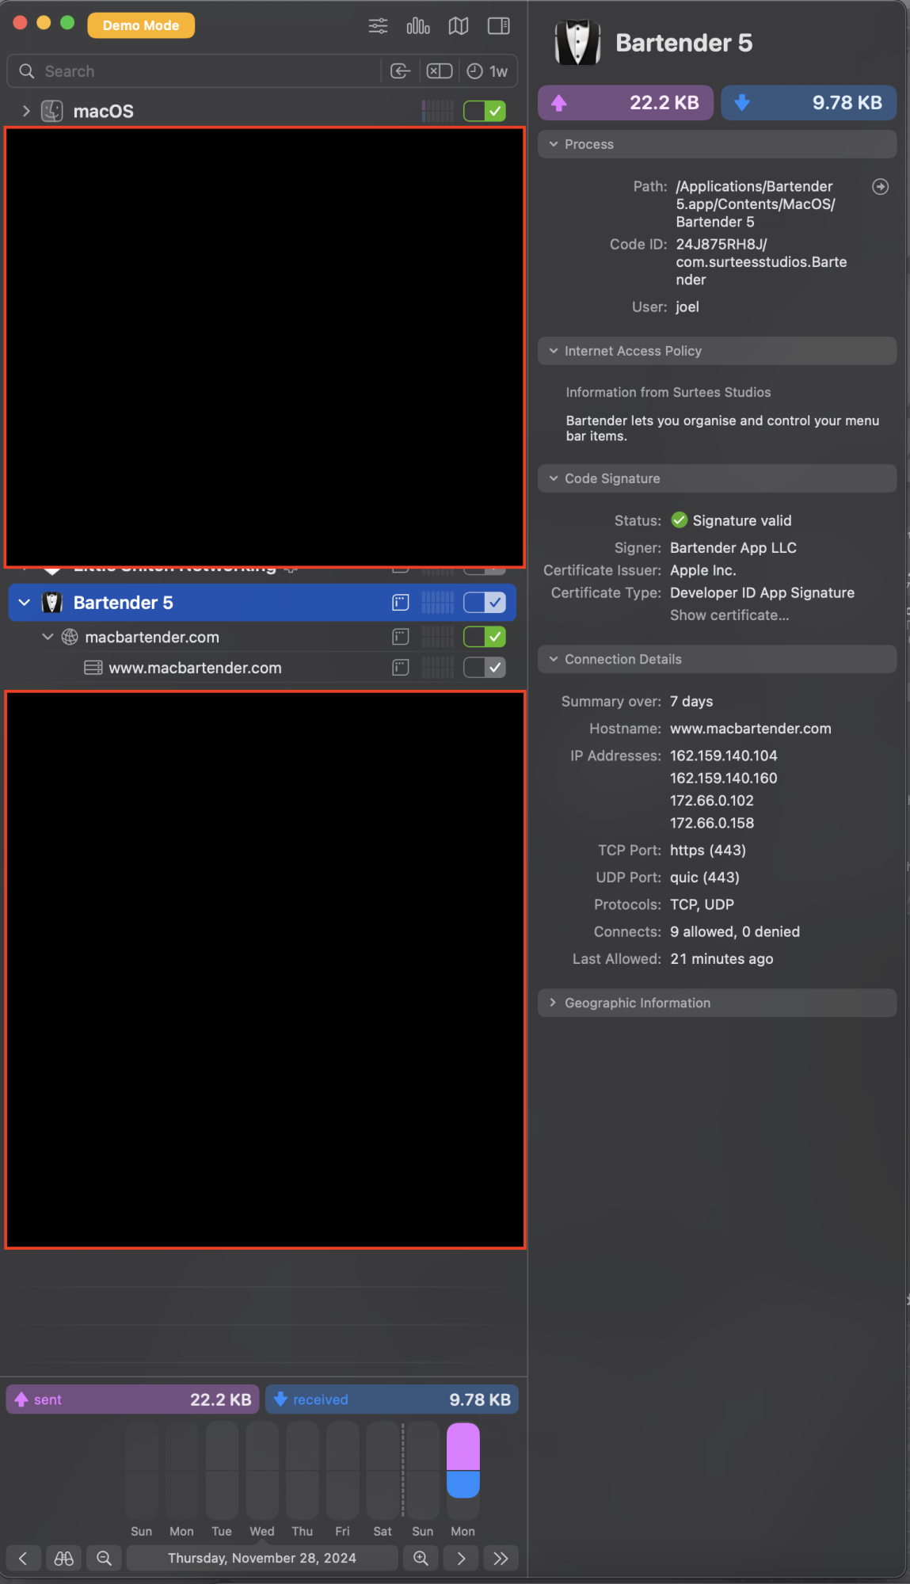Click the delete-key shaped icon beside the 1w button
910x1584 pixels.
440,71
